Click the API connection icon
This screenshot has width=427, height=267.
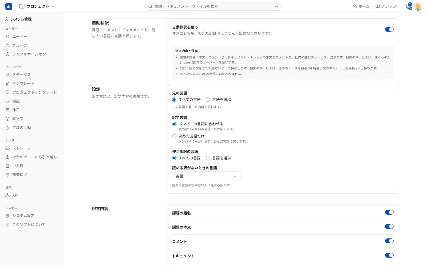(x=7, y=195)
